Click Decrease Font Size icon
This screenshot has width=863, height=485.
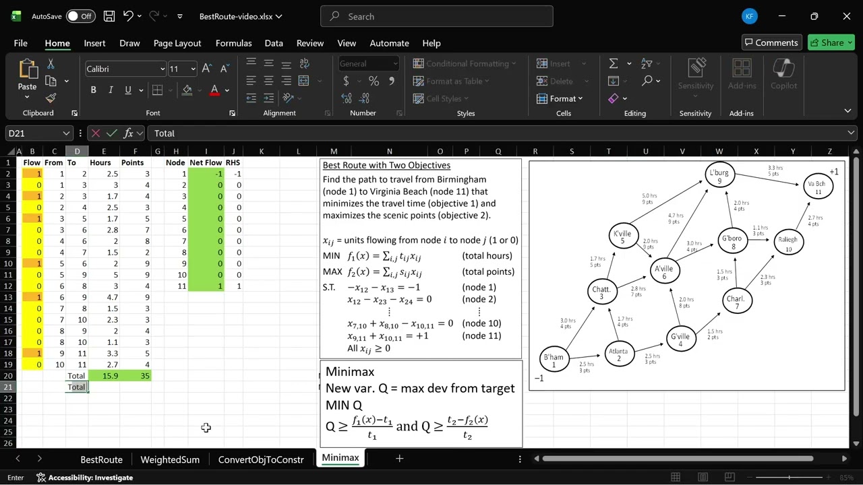(x=225, y=69)
